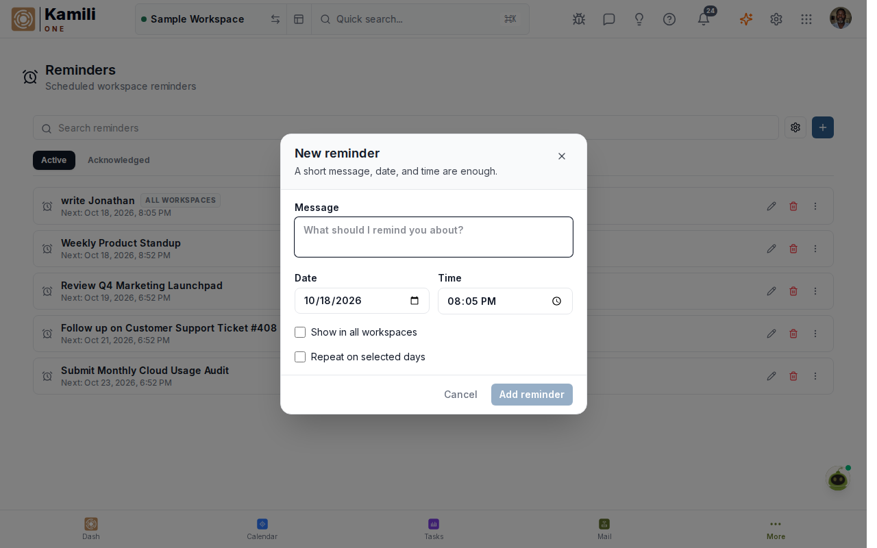Click the layout panel icon beside workspace

point(299,19)
